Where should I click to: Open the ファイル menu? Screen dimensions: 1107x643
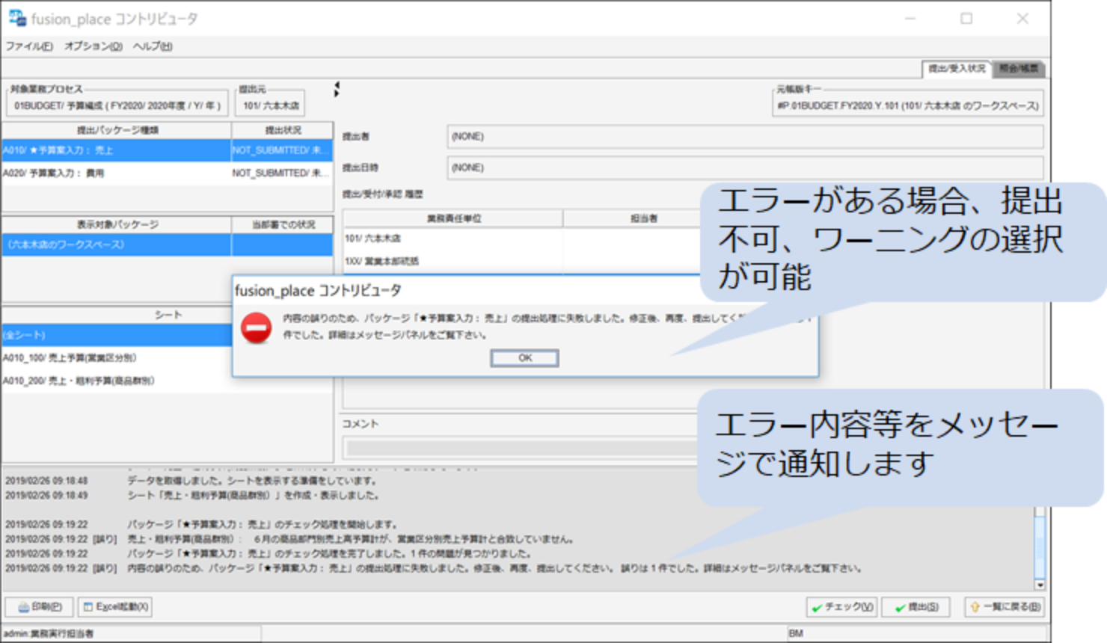[29, 46]
